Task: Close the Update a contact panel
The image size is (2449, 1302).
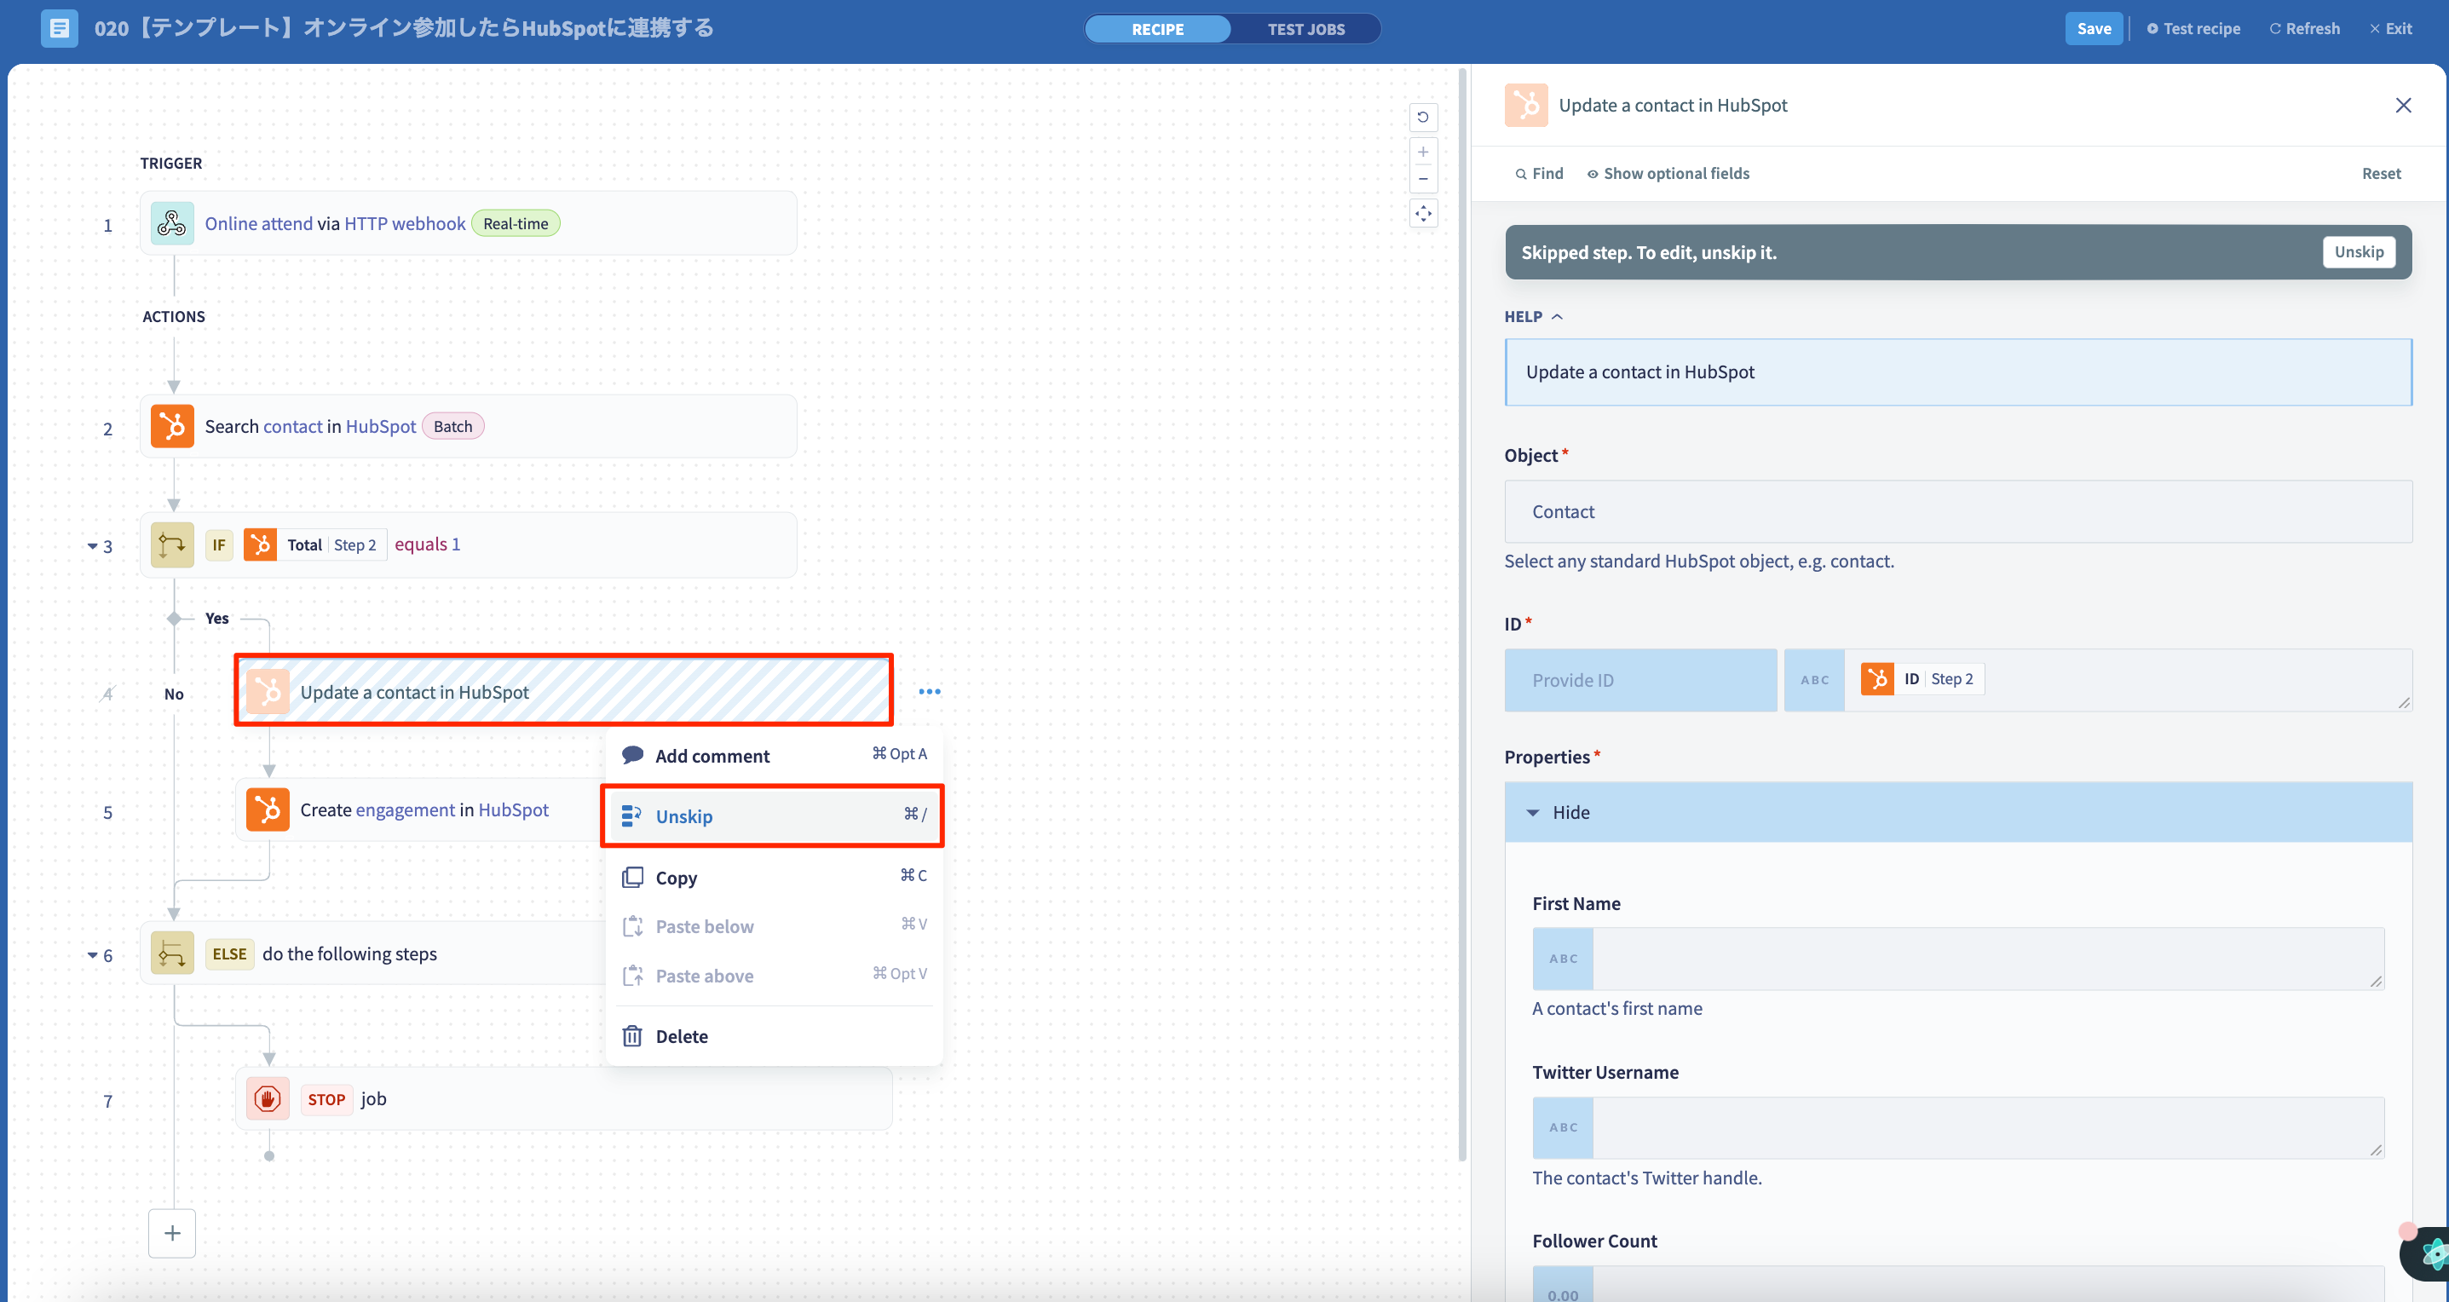Action: 2403,106
